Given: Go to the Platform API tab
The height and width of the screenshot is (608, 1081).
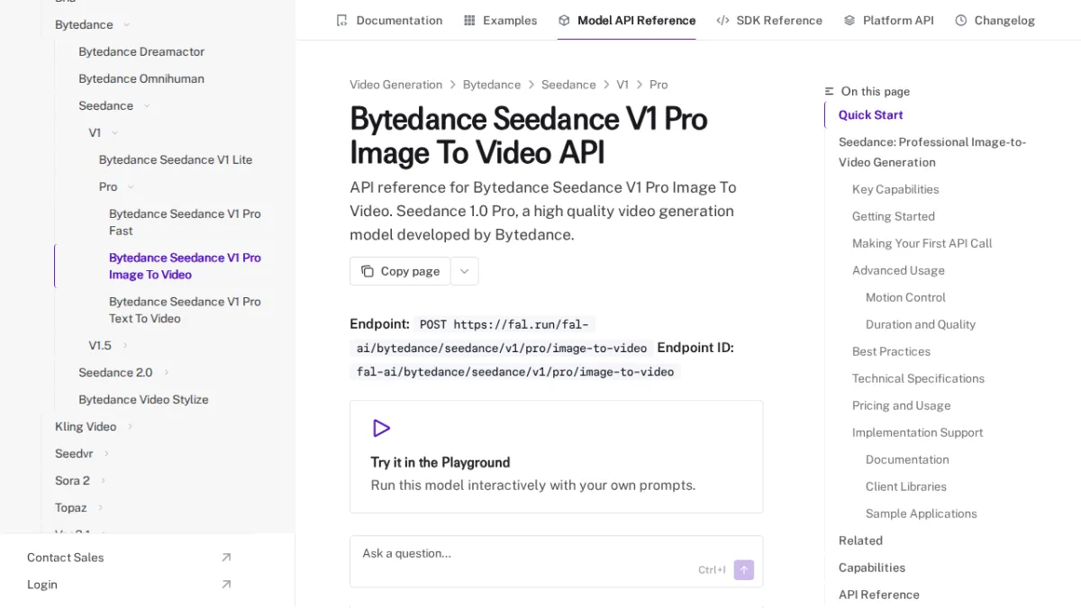Looking at the screenshot, I should point(888,20).
